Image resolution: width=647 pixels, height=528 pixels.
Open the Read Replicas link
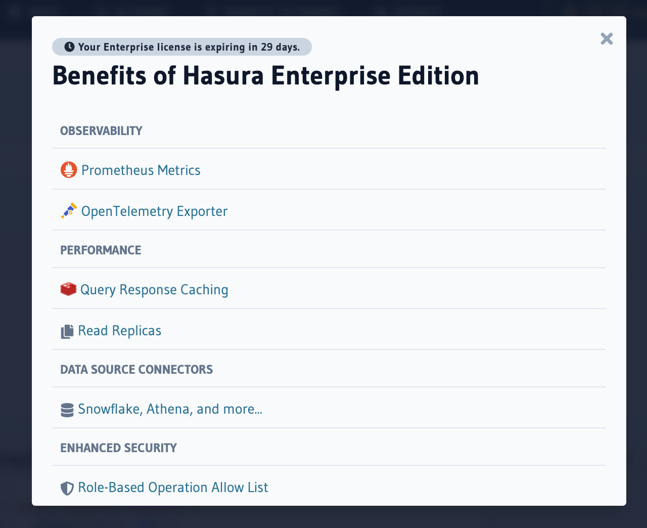119,330
